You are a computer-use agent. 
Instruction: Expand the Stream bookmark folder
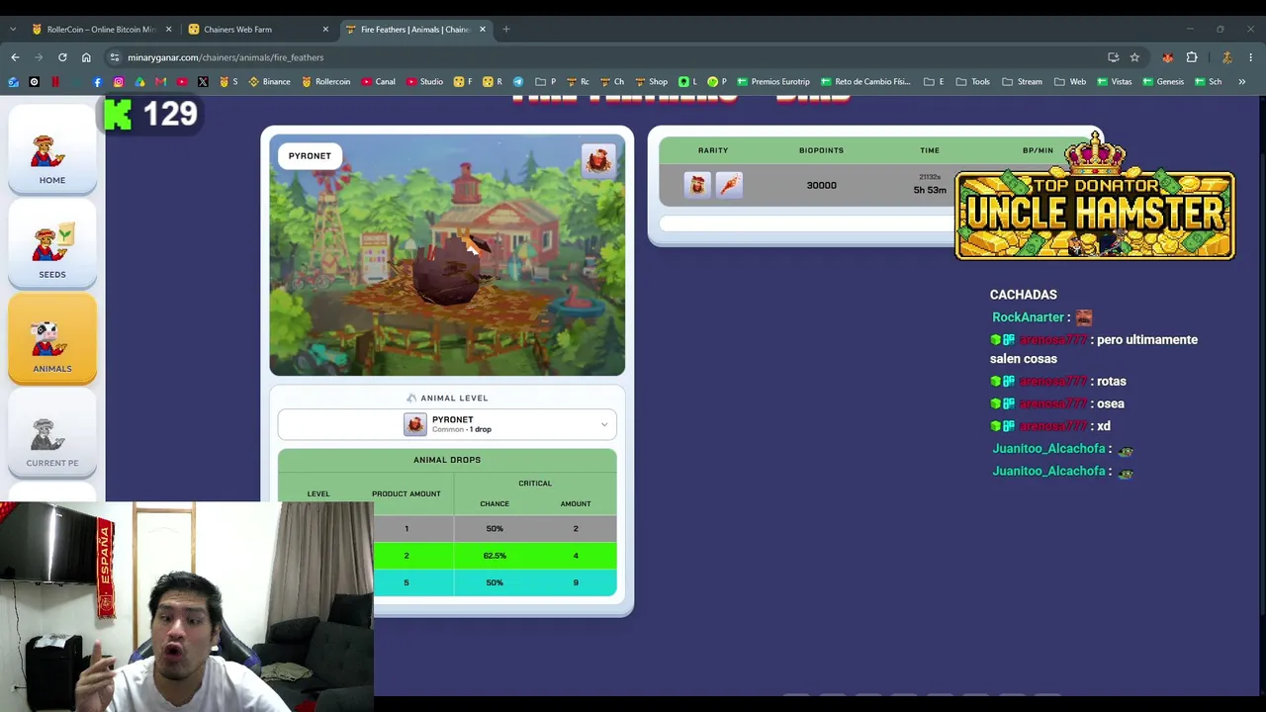[x=1022, y=82]
